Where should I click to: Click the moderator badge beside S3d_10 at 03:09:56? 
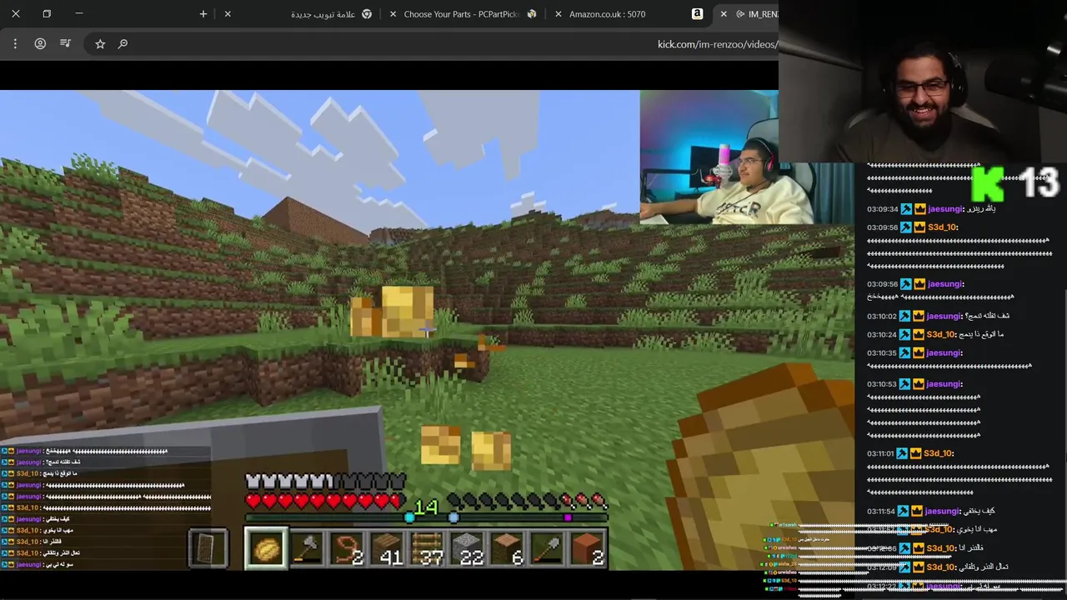pyautogui.click(x=906, y=227)
